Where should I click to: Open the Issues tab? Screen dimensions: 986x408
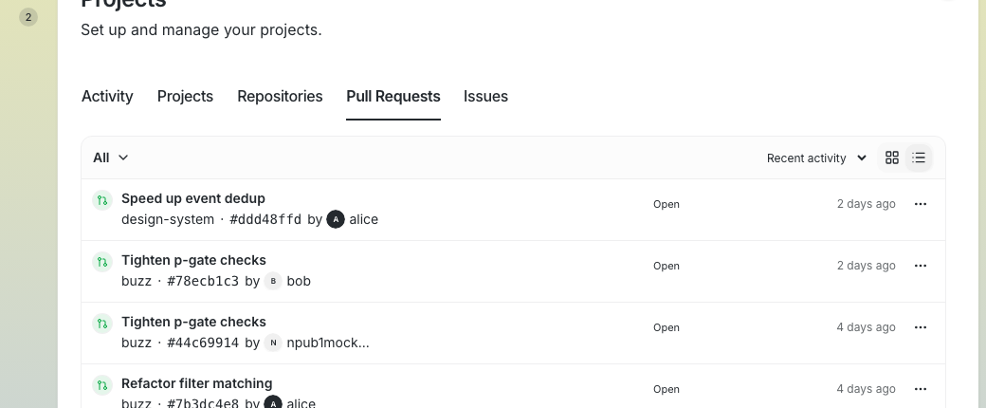click(x=485, y=97)
